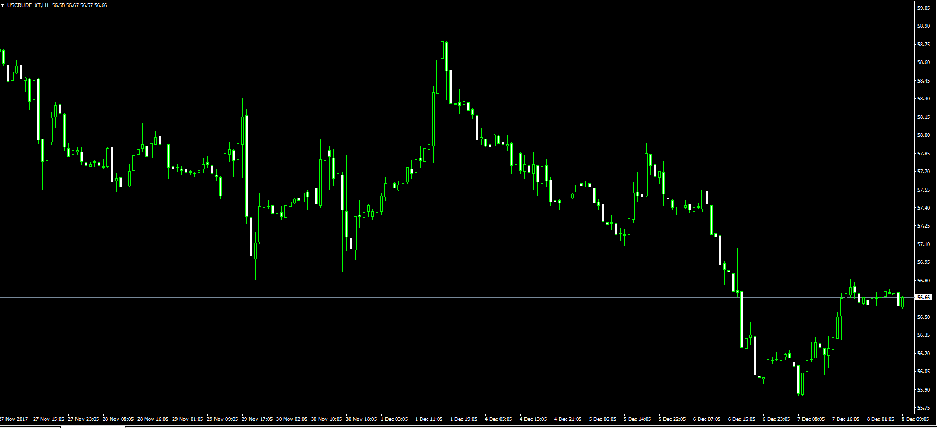Choose the 56.05 price level

coord(923,372)
